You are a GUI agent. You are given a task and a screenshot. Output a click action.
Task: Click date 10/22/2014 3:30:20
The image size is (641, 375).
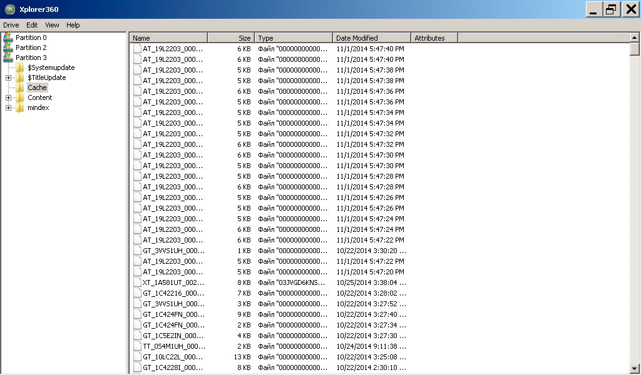tap(371, 251)
